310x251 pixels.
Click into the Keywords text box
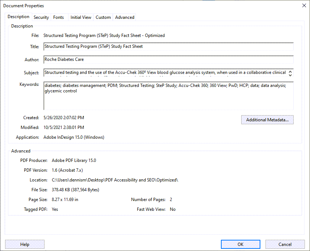click(168, 96)
